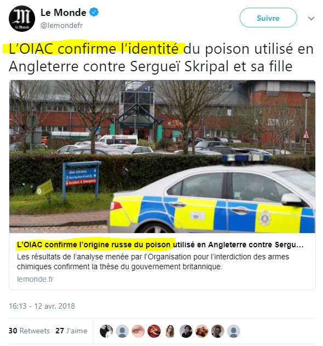Click the blue verified badge

[x=94, y=13]
